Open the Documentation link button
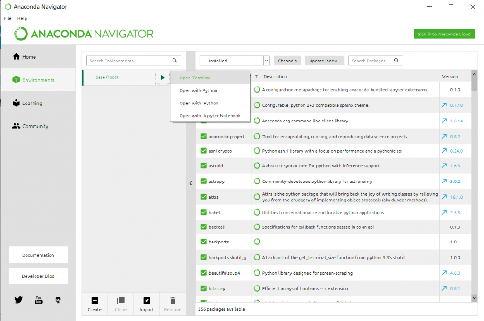The image size is (484, 321). point(38,255)
